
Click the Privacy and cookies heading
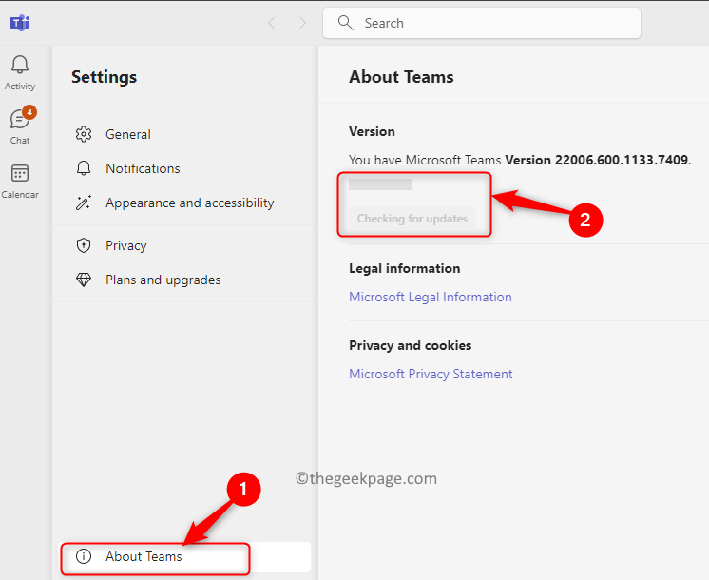tap(411, 346)
